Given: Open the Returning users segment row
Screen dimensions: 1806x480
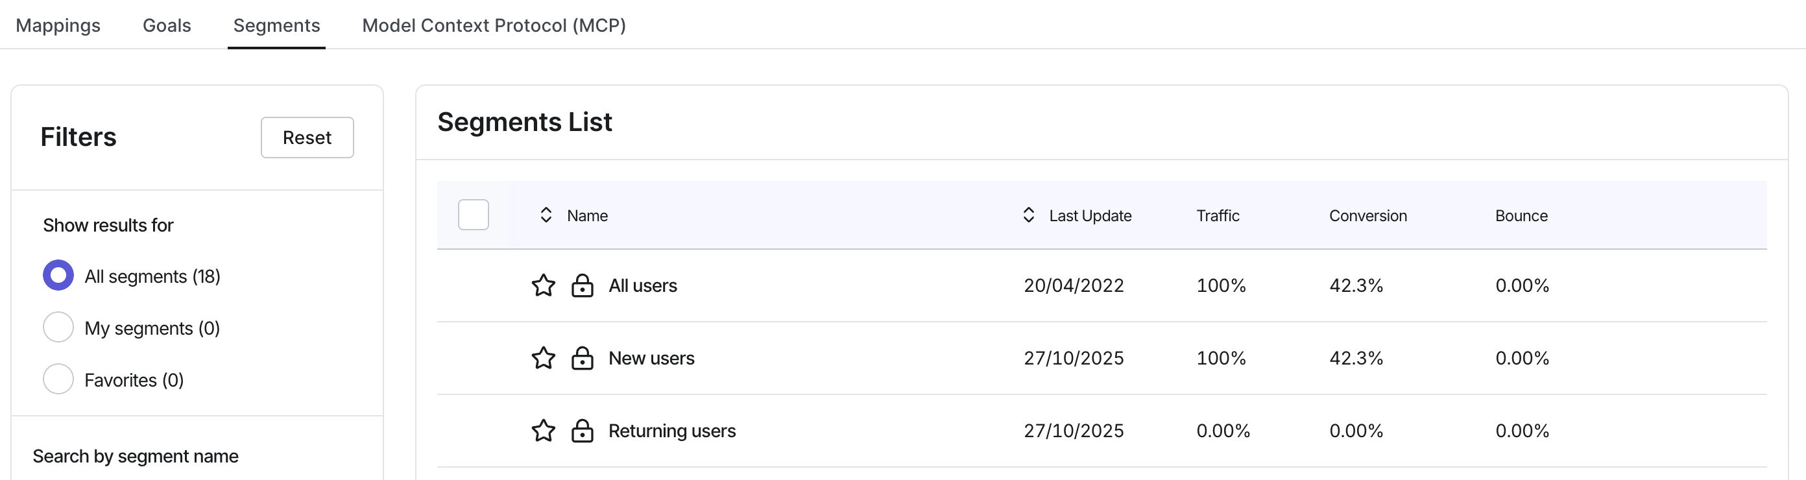Looking at the screenshot, I should pos(1102,431).
